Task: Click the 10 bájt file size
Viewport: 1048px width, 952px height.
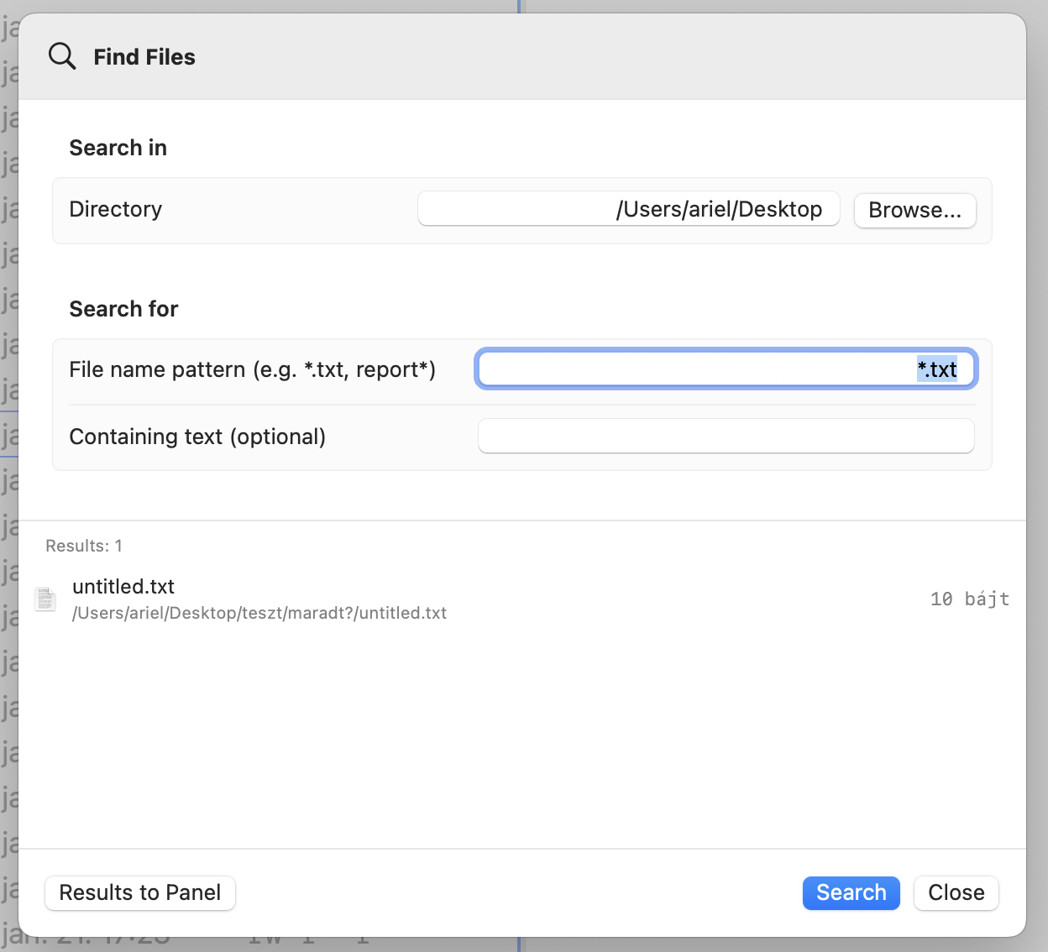Action: [x=969, y=599]
